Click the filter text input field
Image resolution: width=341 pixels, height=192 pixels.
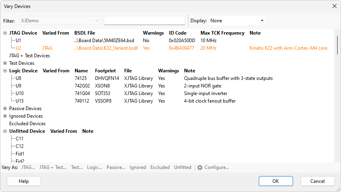point(144,21)
